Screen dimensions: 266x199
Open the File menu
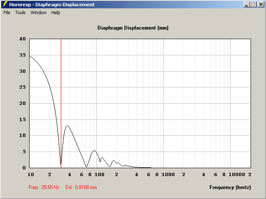click(7, 12)
